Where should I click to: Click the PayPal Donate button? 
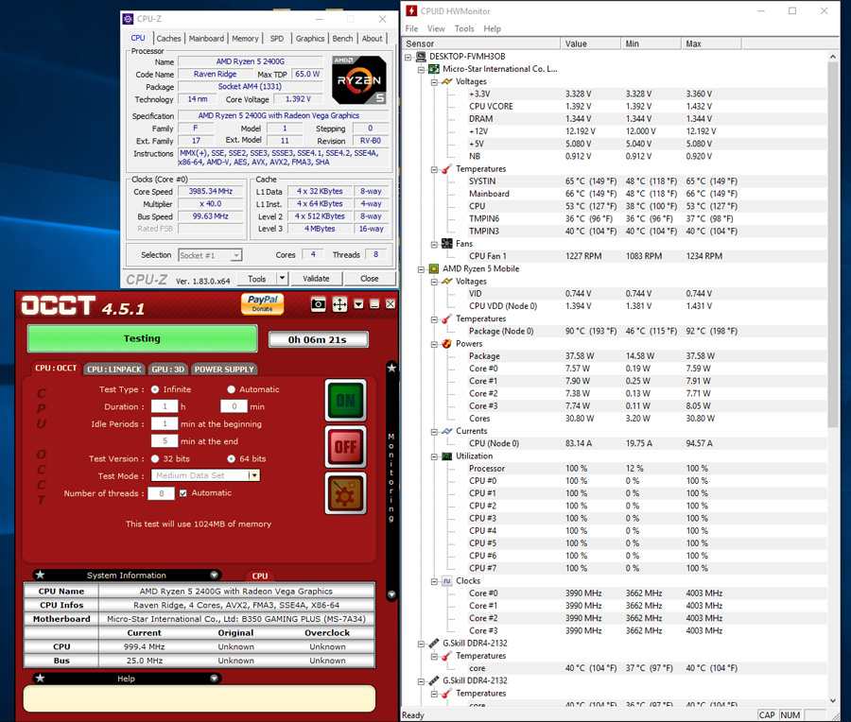(262, 303)
